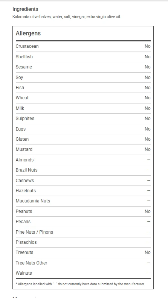The height and width of the screenshot is (298, 168).
Task: Click the Brazil Nuts label
Action: [27, 170]
